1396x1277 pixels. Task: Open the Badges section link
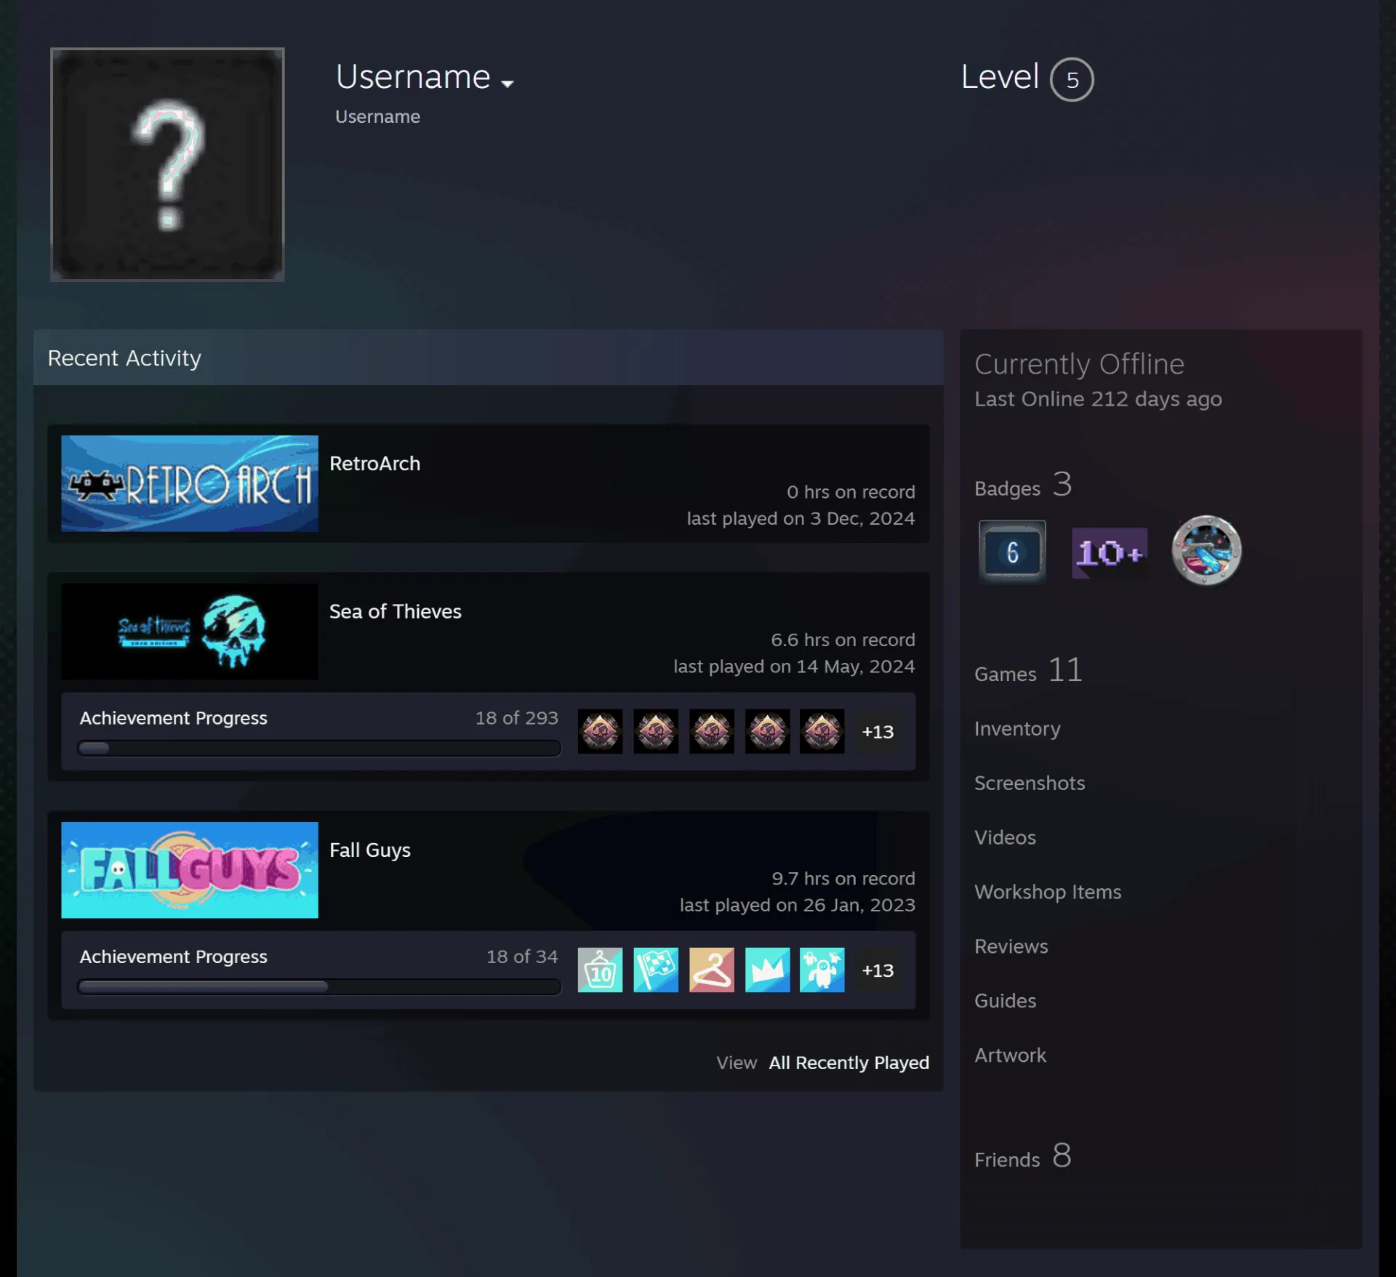click(1023, 486)
